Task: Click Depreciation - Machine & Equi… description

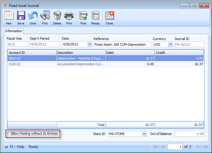Action: [x=81, y=58]
